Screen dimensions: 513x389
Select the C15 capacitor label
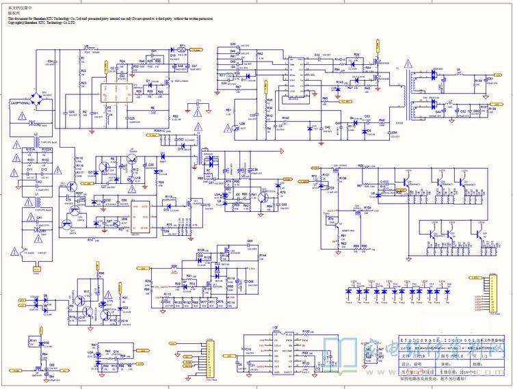[x=248, y=349]
